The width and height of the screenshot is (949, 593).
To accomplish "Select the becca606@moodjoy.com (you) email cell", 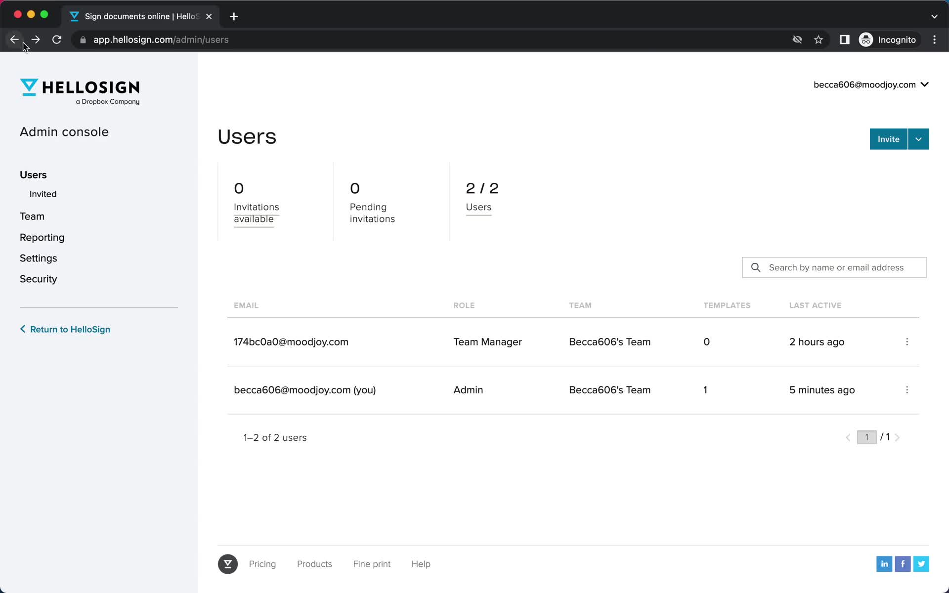I will click(305, 390).
